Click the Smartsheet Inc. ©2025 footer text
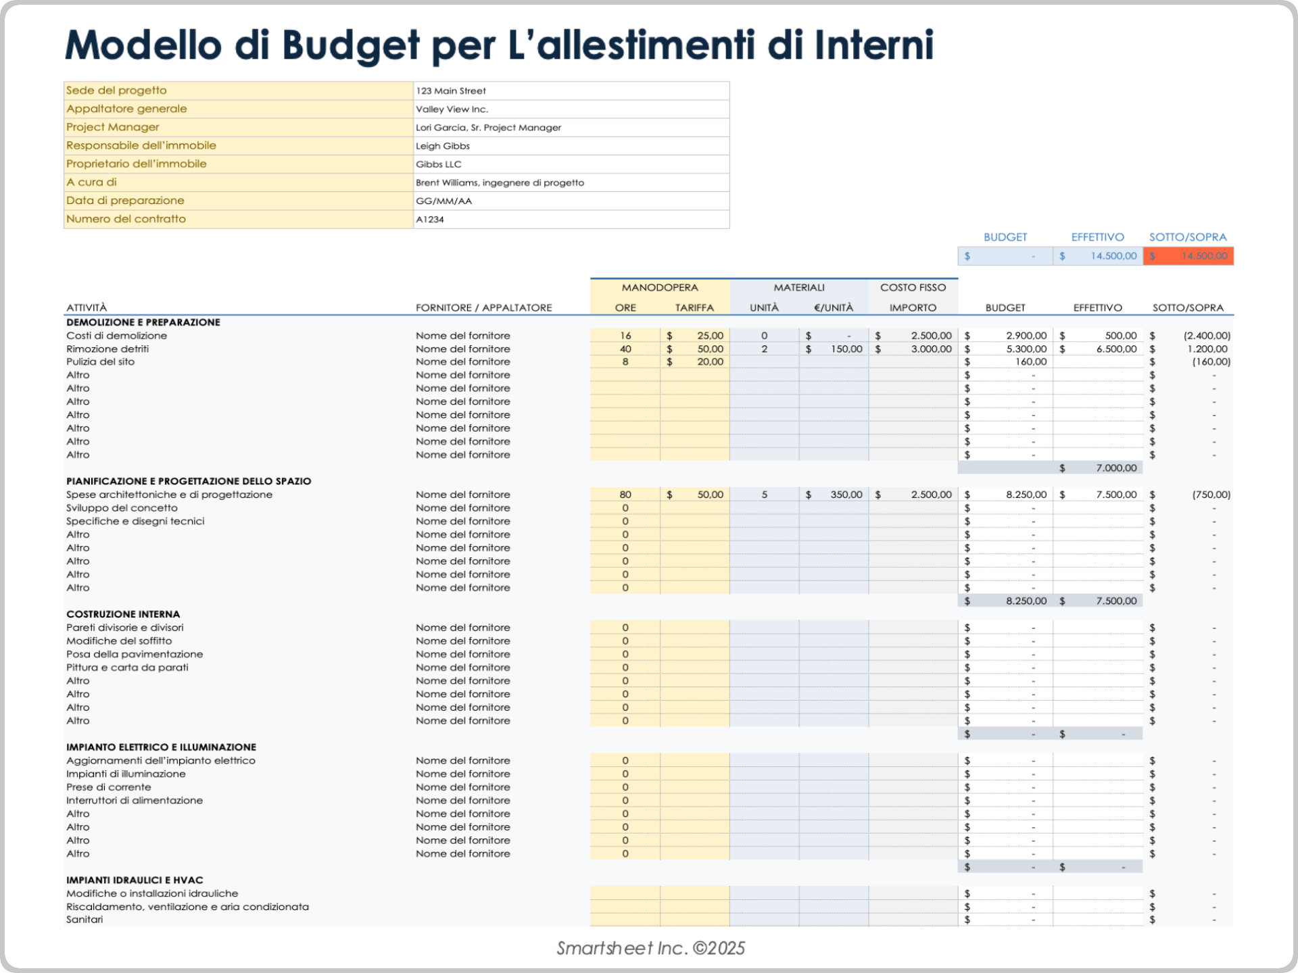Image resolution: width=1298 pixels, height=973 pixels. tap(650, 948)
